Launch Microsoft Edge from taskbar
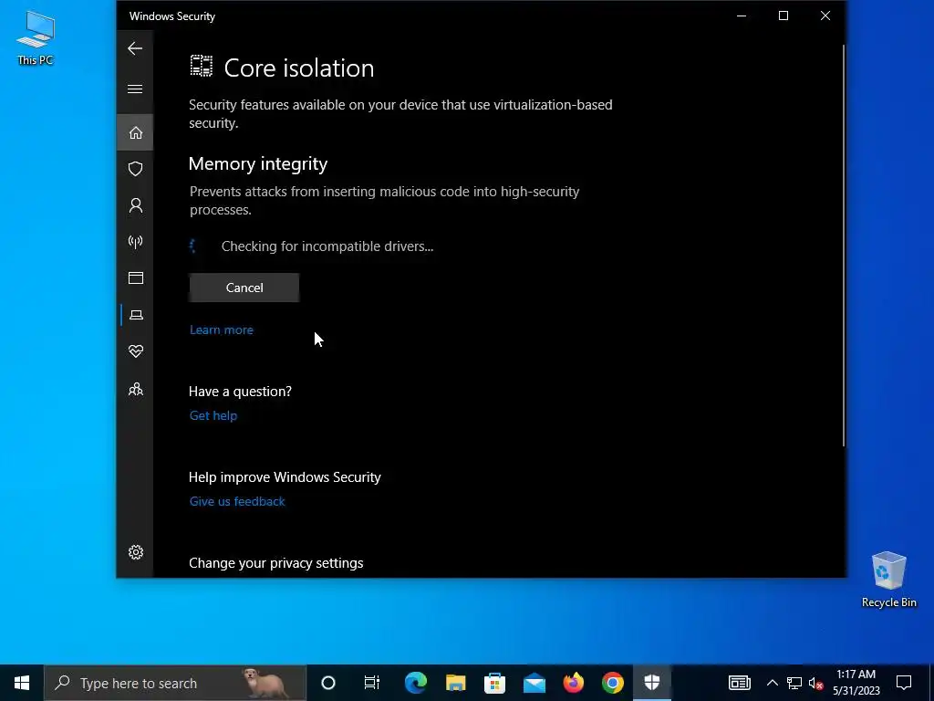This screenshot has width=934, height=701. point(416,683)
